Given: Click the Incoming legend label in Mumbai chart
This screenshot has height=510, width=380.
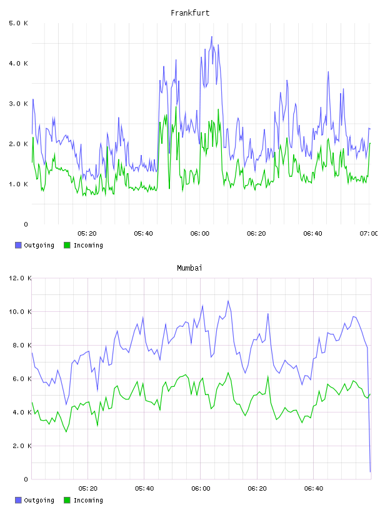Looking at the screenshot, I should coord(88,501).
